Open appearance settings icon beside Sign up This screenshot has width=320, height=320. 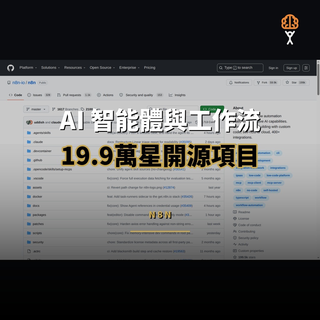pos(306,68)
